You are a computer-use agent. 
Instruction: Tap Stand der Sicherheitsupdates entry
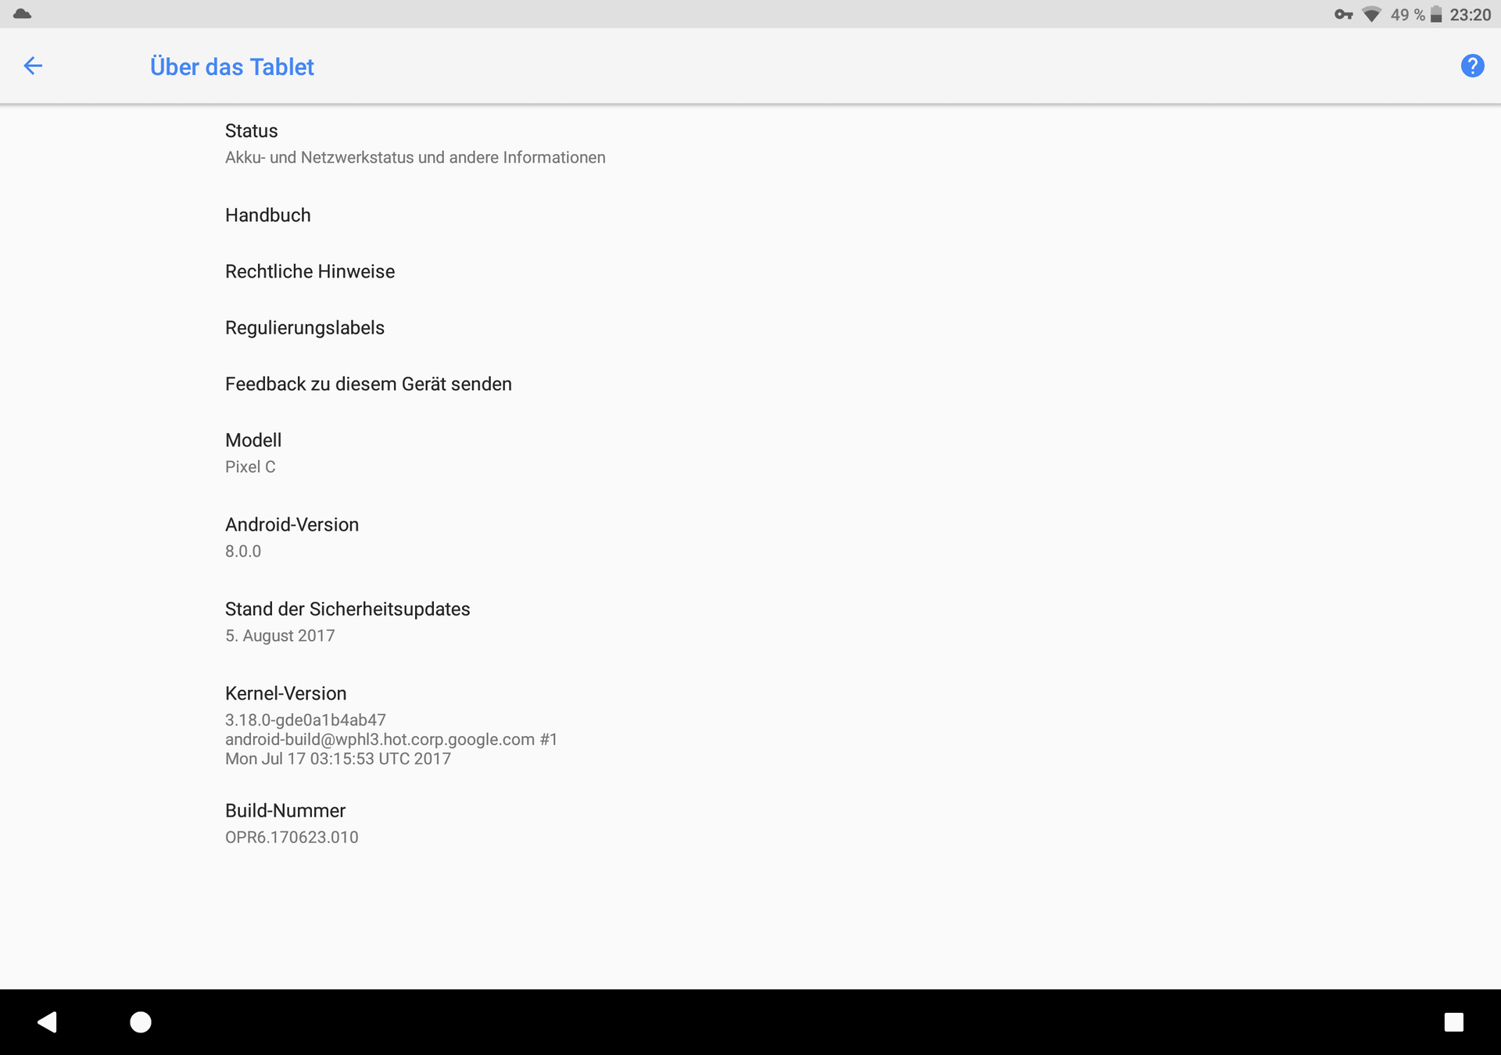(x=750, y=622)
